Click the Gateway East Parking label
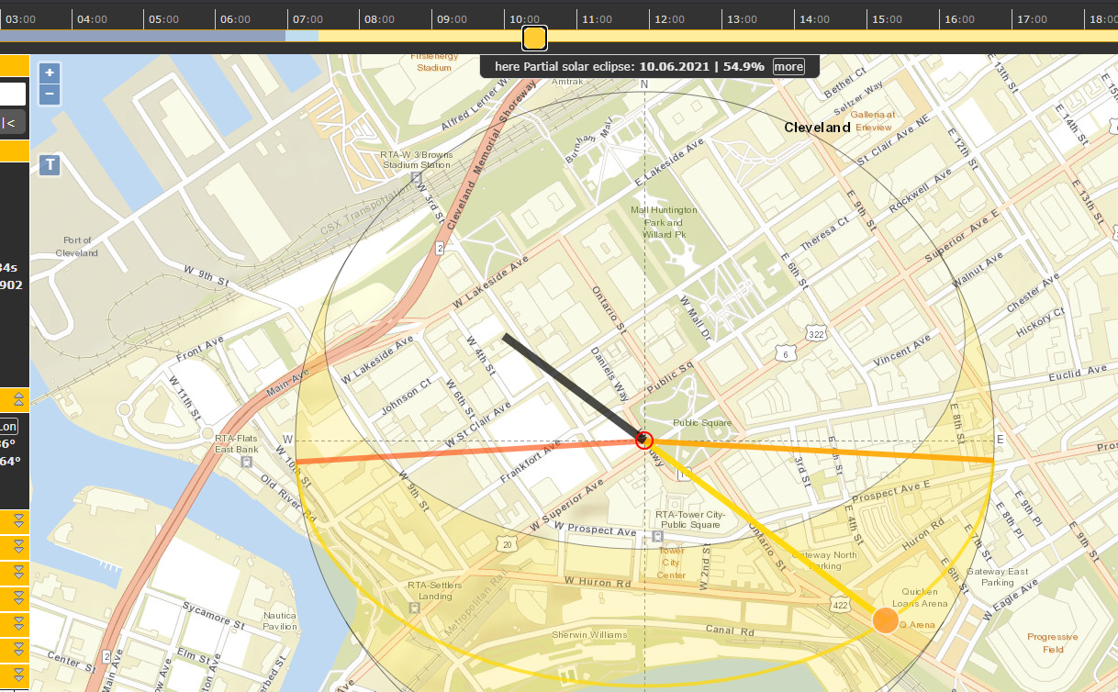 [998, 576]
